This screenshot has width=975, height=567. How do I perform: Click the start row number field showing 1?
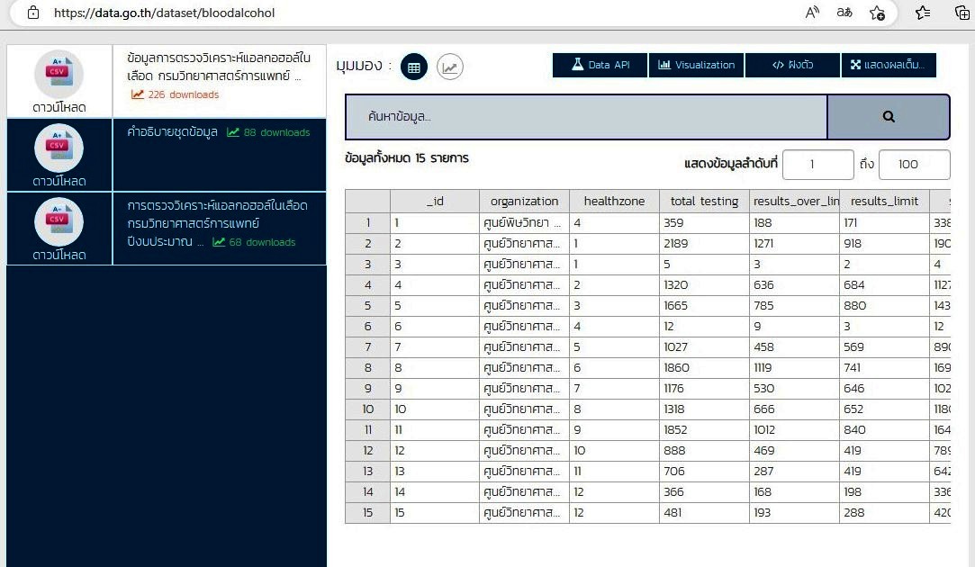817,164
